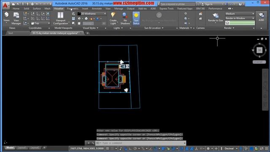Click the render window star icon
The image size is (270, 152).
point(227,23)
